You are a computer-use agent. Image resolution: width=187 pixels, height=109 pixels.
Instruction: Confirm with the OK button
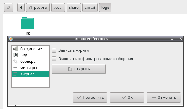pos(127,98)
